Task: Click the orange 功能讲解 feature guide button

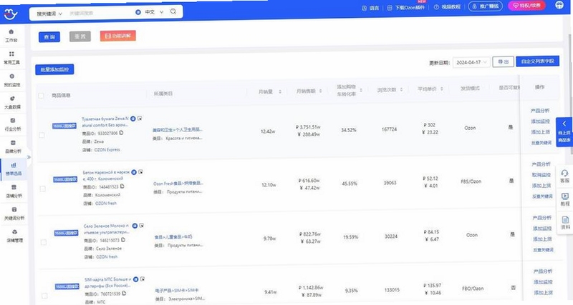Action: click(118, 36)
